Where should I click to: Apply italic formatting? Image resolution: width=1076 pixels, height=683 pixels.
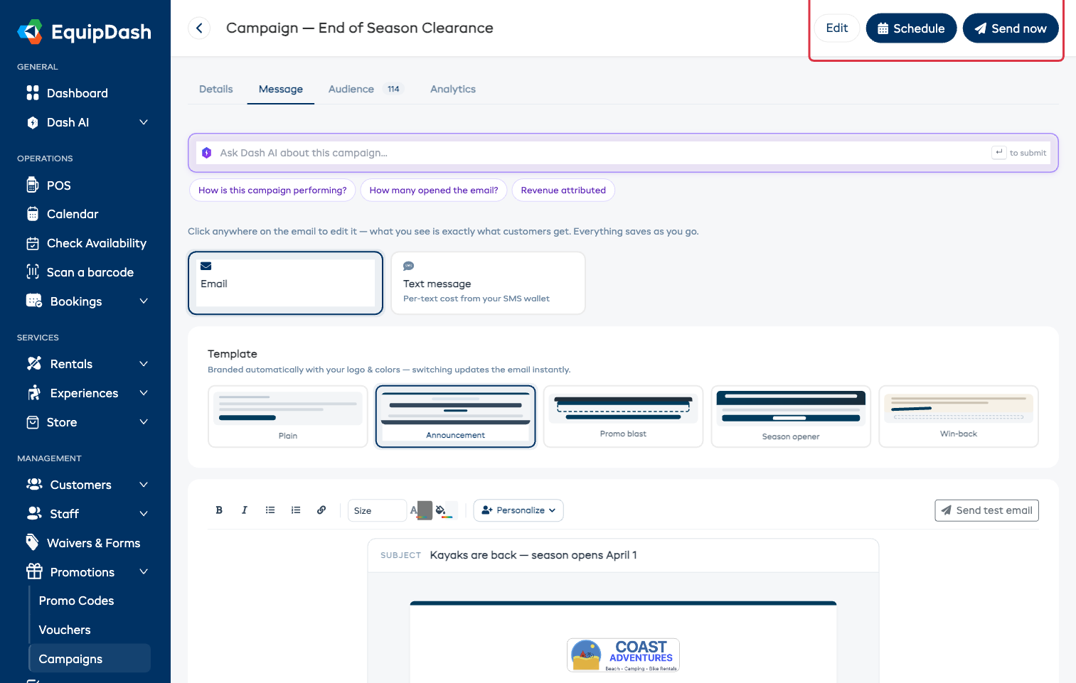[245, 510]
